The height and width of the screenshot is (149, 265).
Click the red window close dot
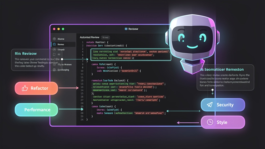click(x=54, y=29)
